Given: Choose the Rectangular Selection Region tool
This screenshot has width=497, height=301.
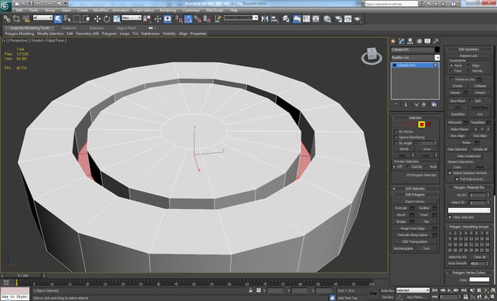Looking at the screenshot, I should tap(77, 19).
